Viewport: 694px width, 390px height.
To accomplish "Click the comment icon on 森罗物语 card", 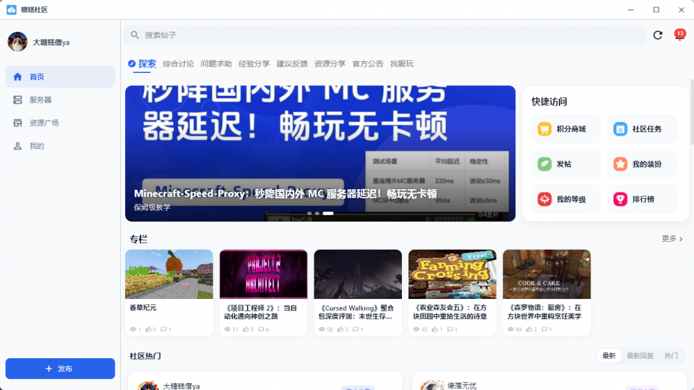I will tap(544, 329).
